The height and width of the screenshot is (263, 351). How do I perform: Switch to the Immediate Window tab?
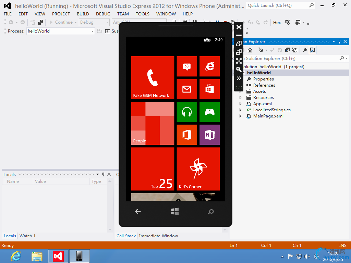click(158, 236)
